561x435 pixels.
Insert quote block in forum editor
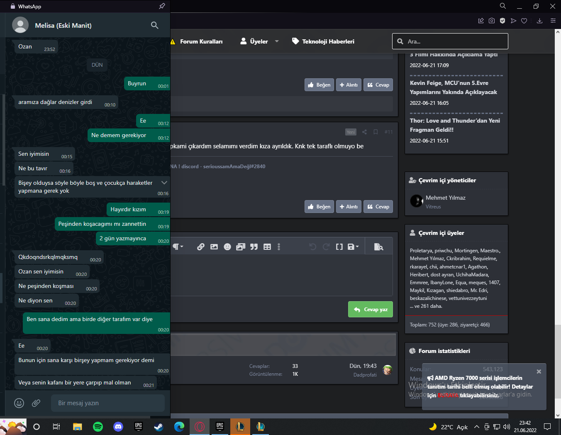click(x=254, y=247)
